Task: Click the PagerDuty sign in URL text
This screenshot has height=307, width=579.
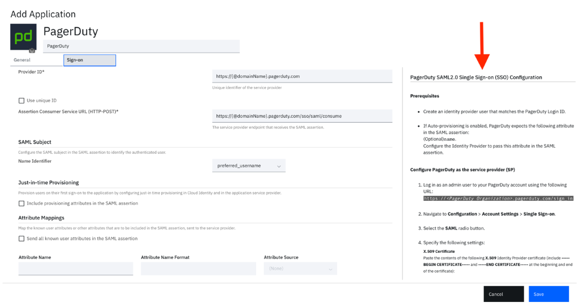Action: point(498,198)
